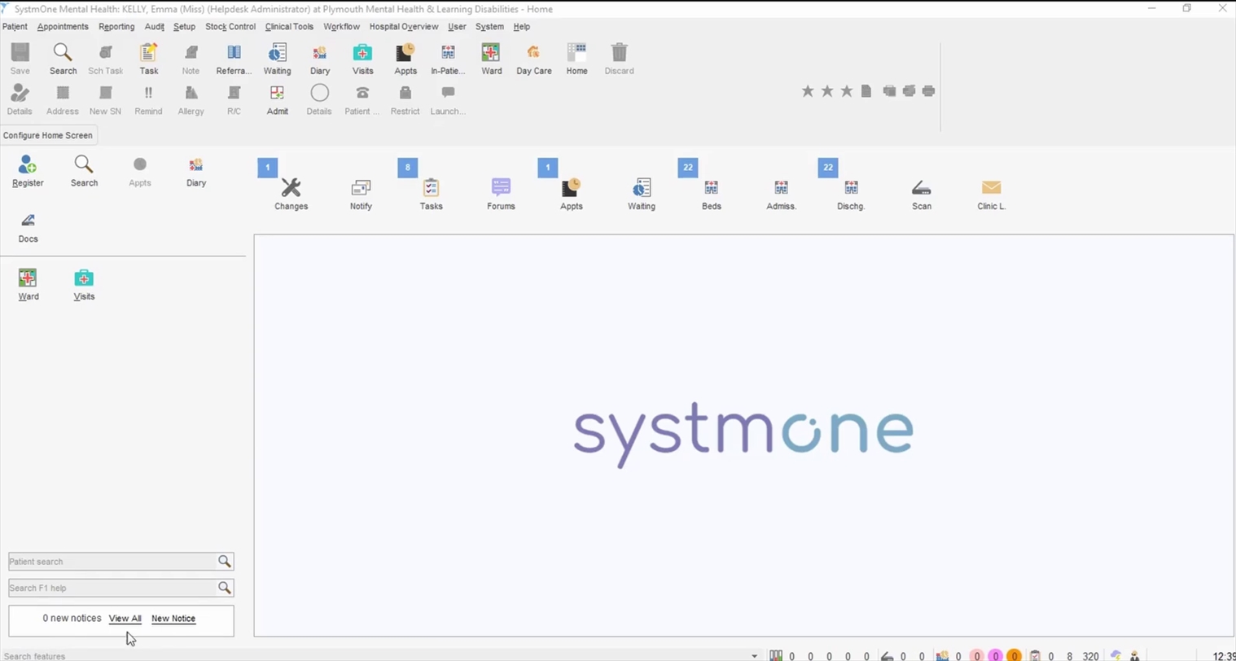Screen dimensions: 1236x661
Task: Open the Forums home screen icon
Action: pos(501,195)
